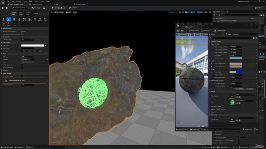The image size is (266, 149).
Task: Click the save icon in the MI_Rock window toolbar
Action: tap(178, 31)
